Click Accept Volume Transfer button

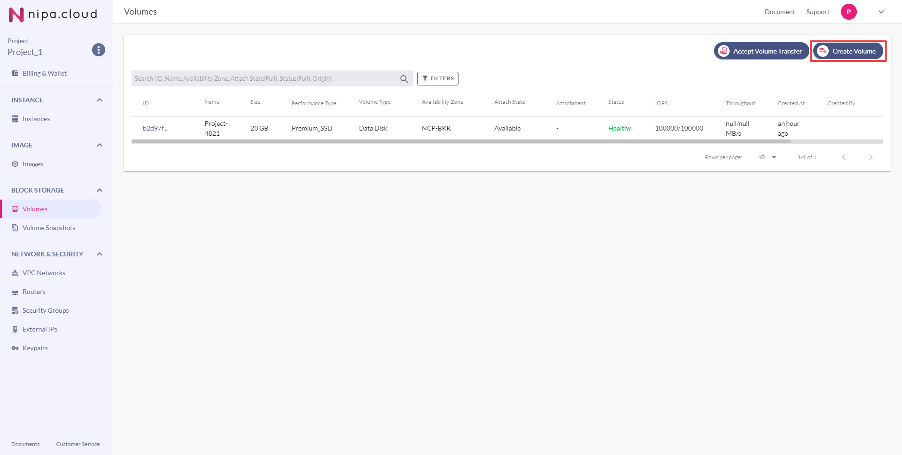click(x=761, y=51)
